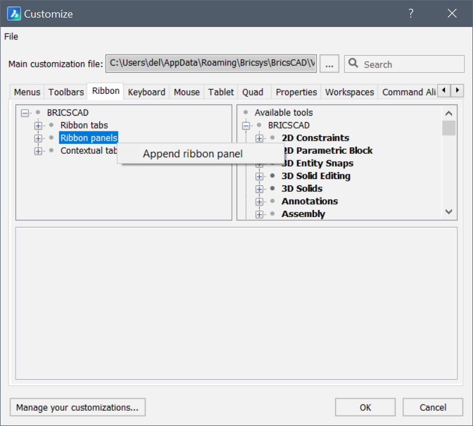Expand the 3D Solid Editing node
The width and height of the screenshot is (473, 426).
point(260,176)
